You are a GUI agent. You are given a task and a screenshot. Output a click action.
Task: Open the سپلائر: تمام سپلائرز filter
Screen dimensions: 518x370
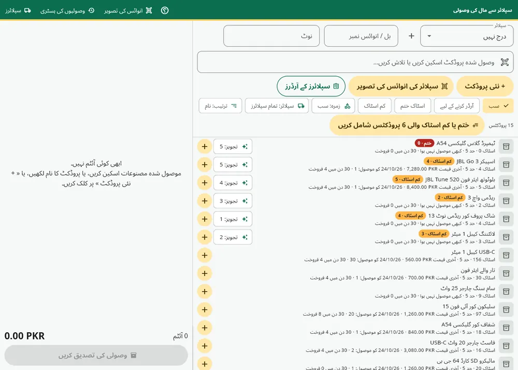coord(277,106)
